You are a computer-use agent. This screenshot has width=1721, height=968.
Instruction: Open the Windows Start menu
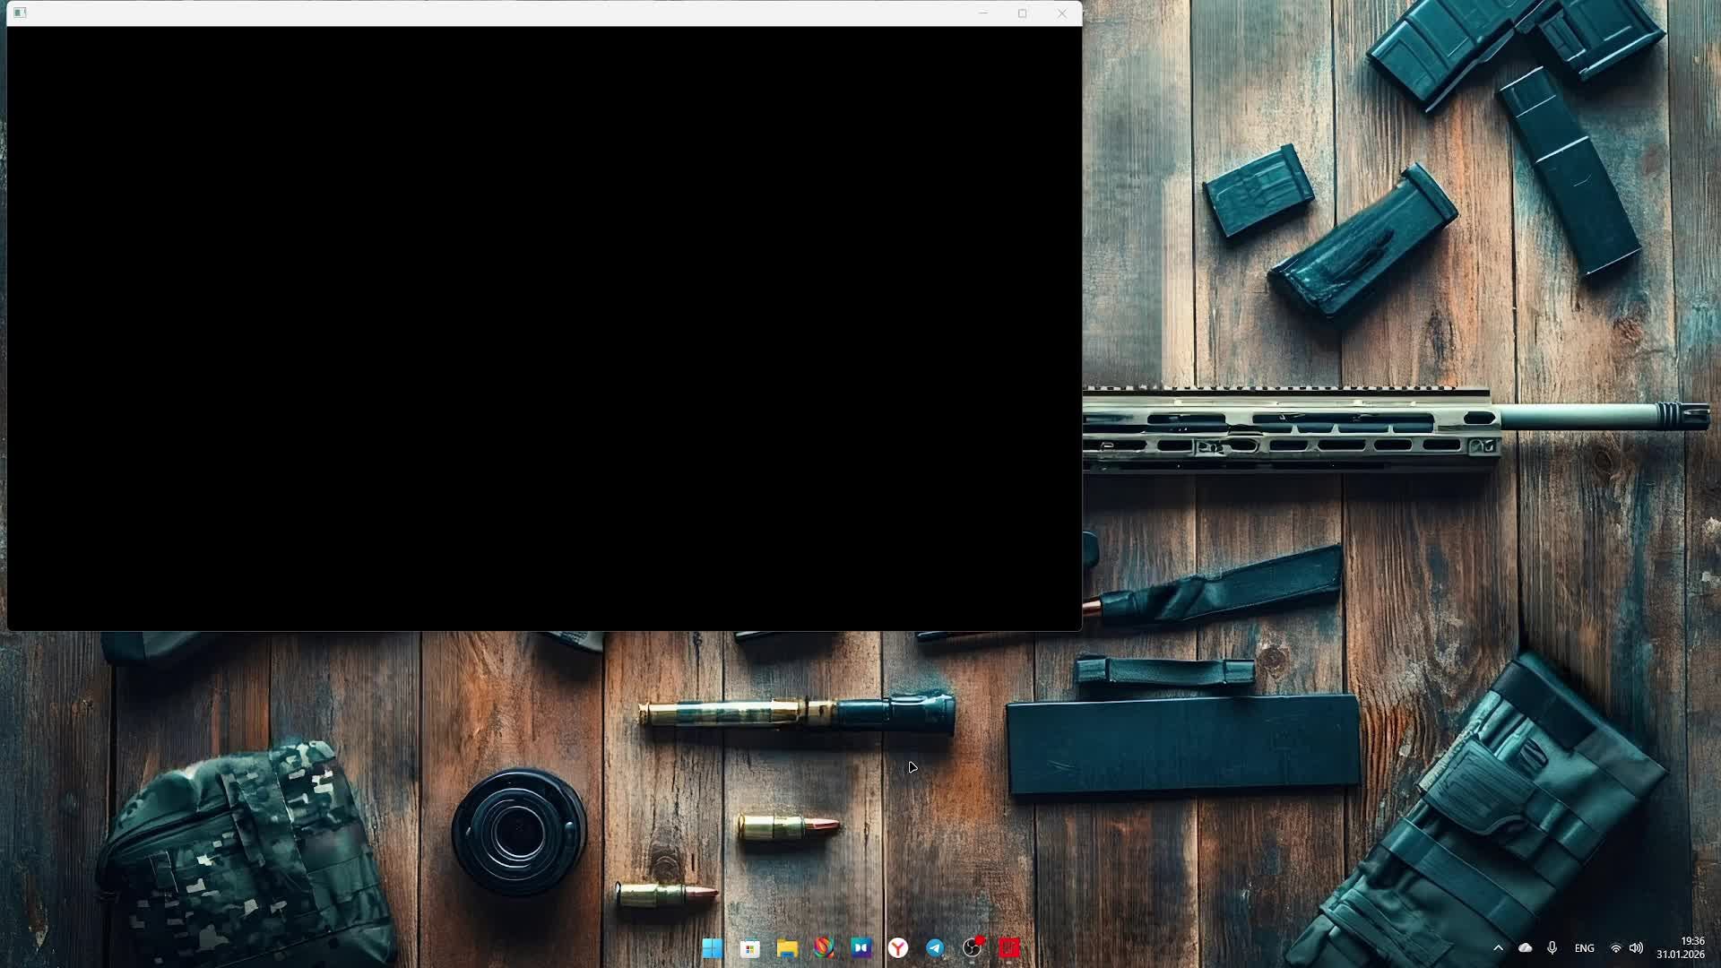pos(713,948)
